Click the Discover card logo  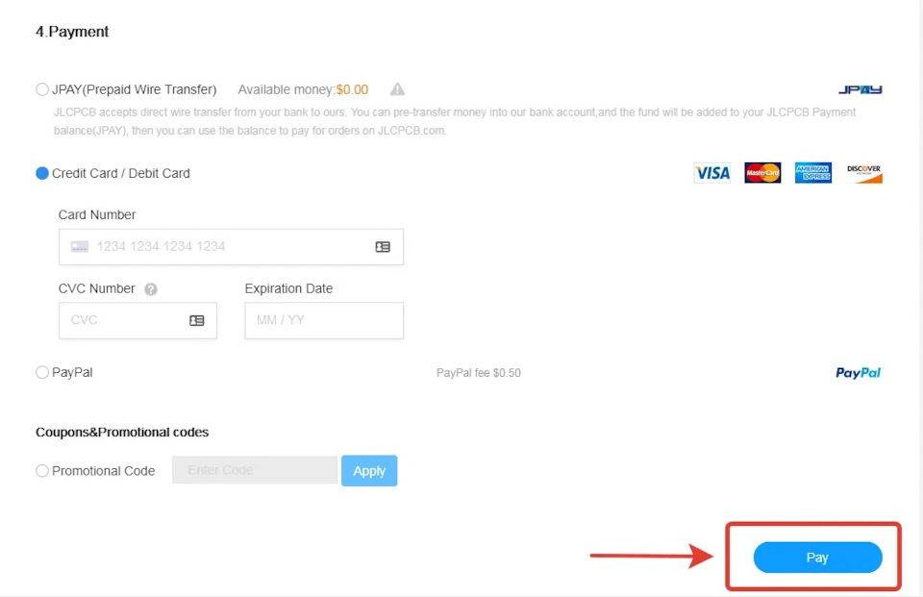point(864,173)
